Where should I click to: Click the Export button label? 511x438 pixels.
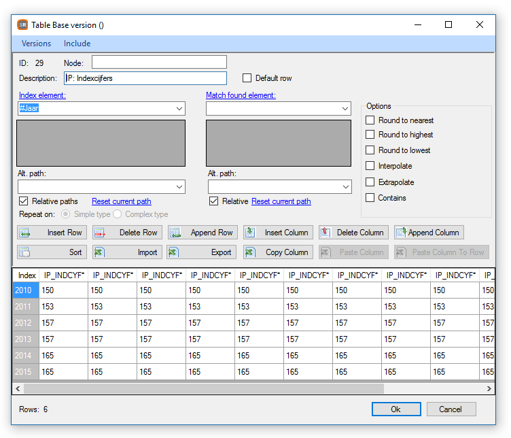(221, 252)
